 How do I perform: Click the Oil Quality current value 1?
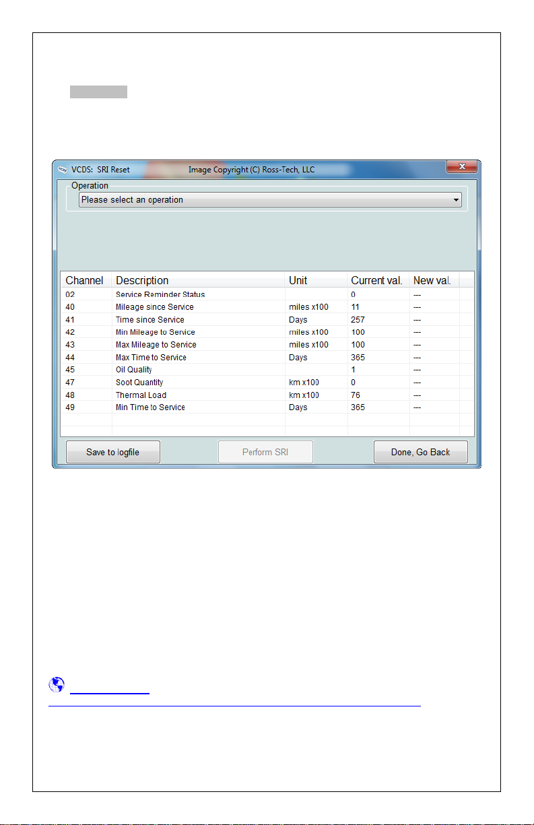[x=353, y=370]
